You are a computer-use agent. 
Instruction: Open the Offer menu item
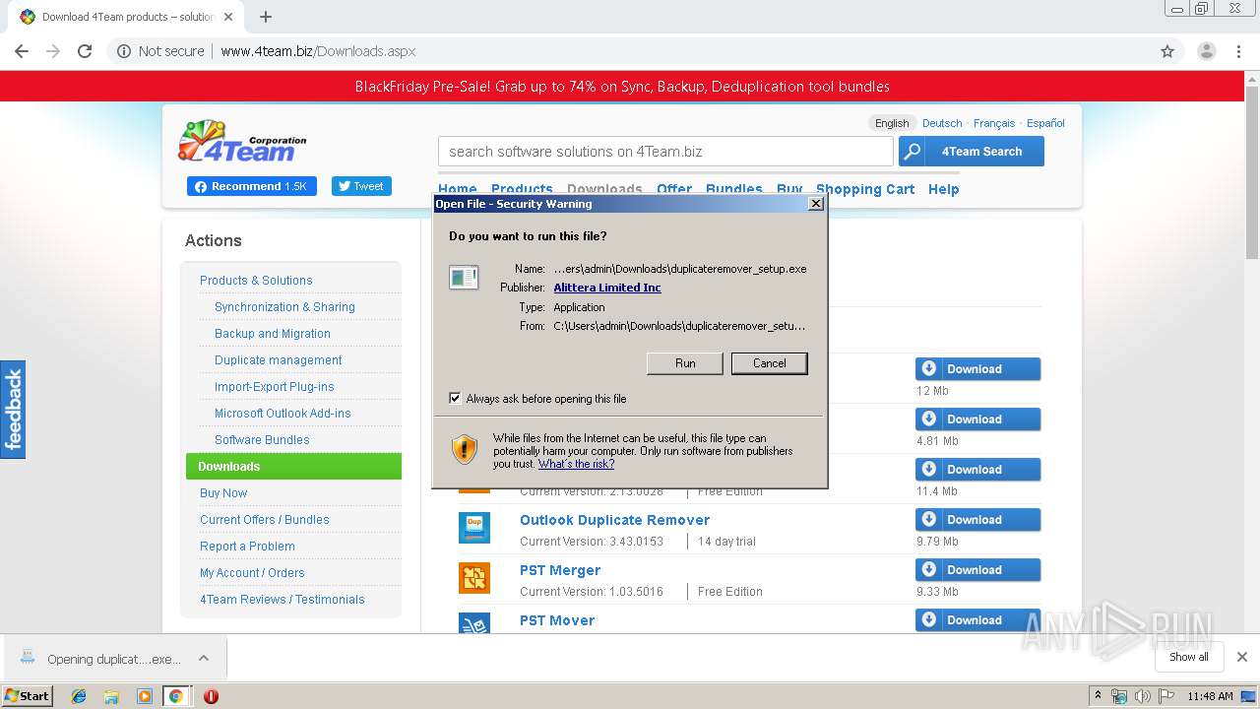pyautogui.click(x=674, y=189)
